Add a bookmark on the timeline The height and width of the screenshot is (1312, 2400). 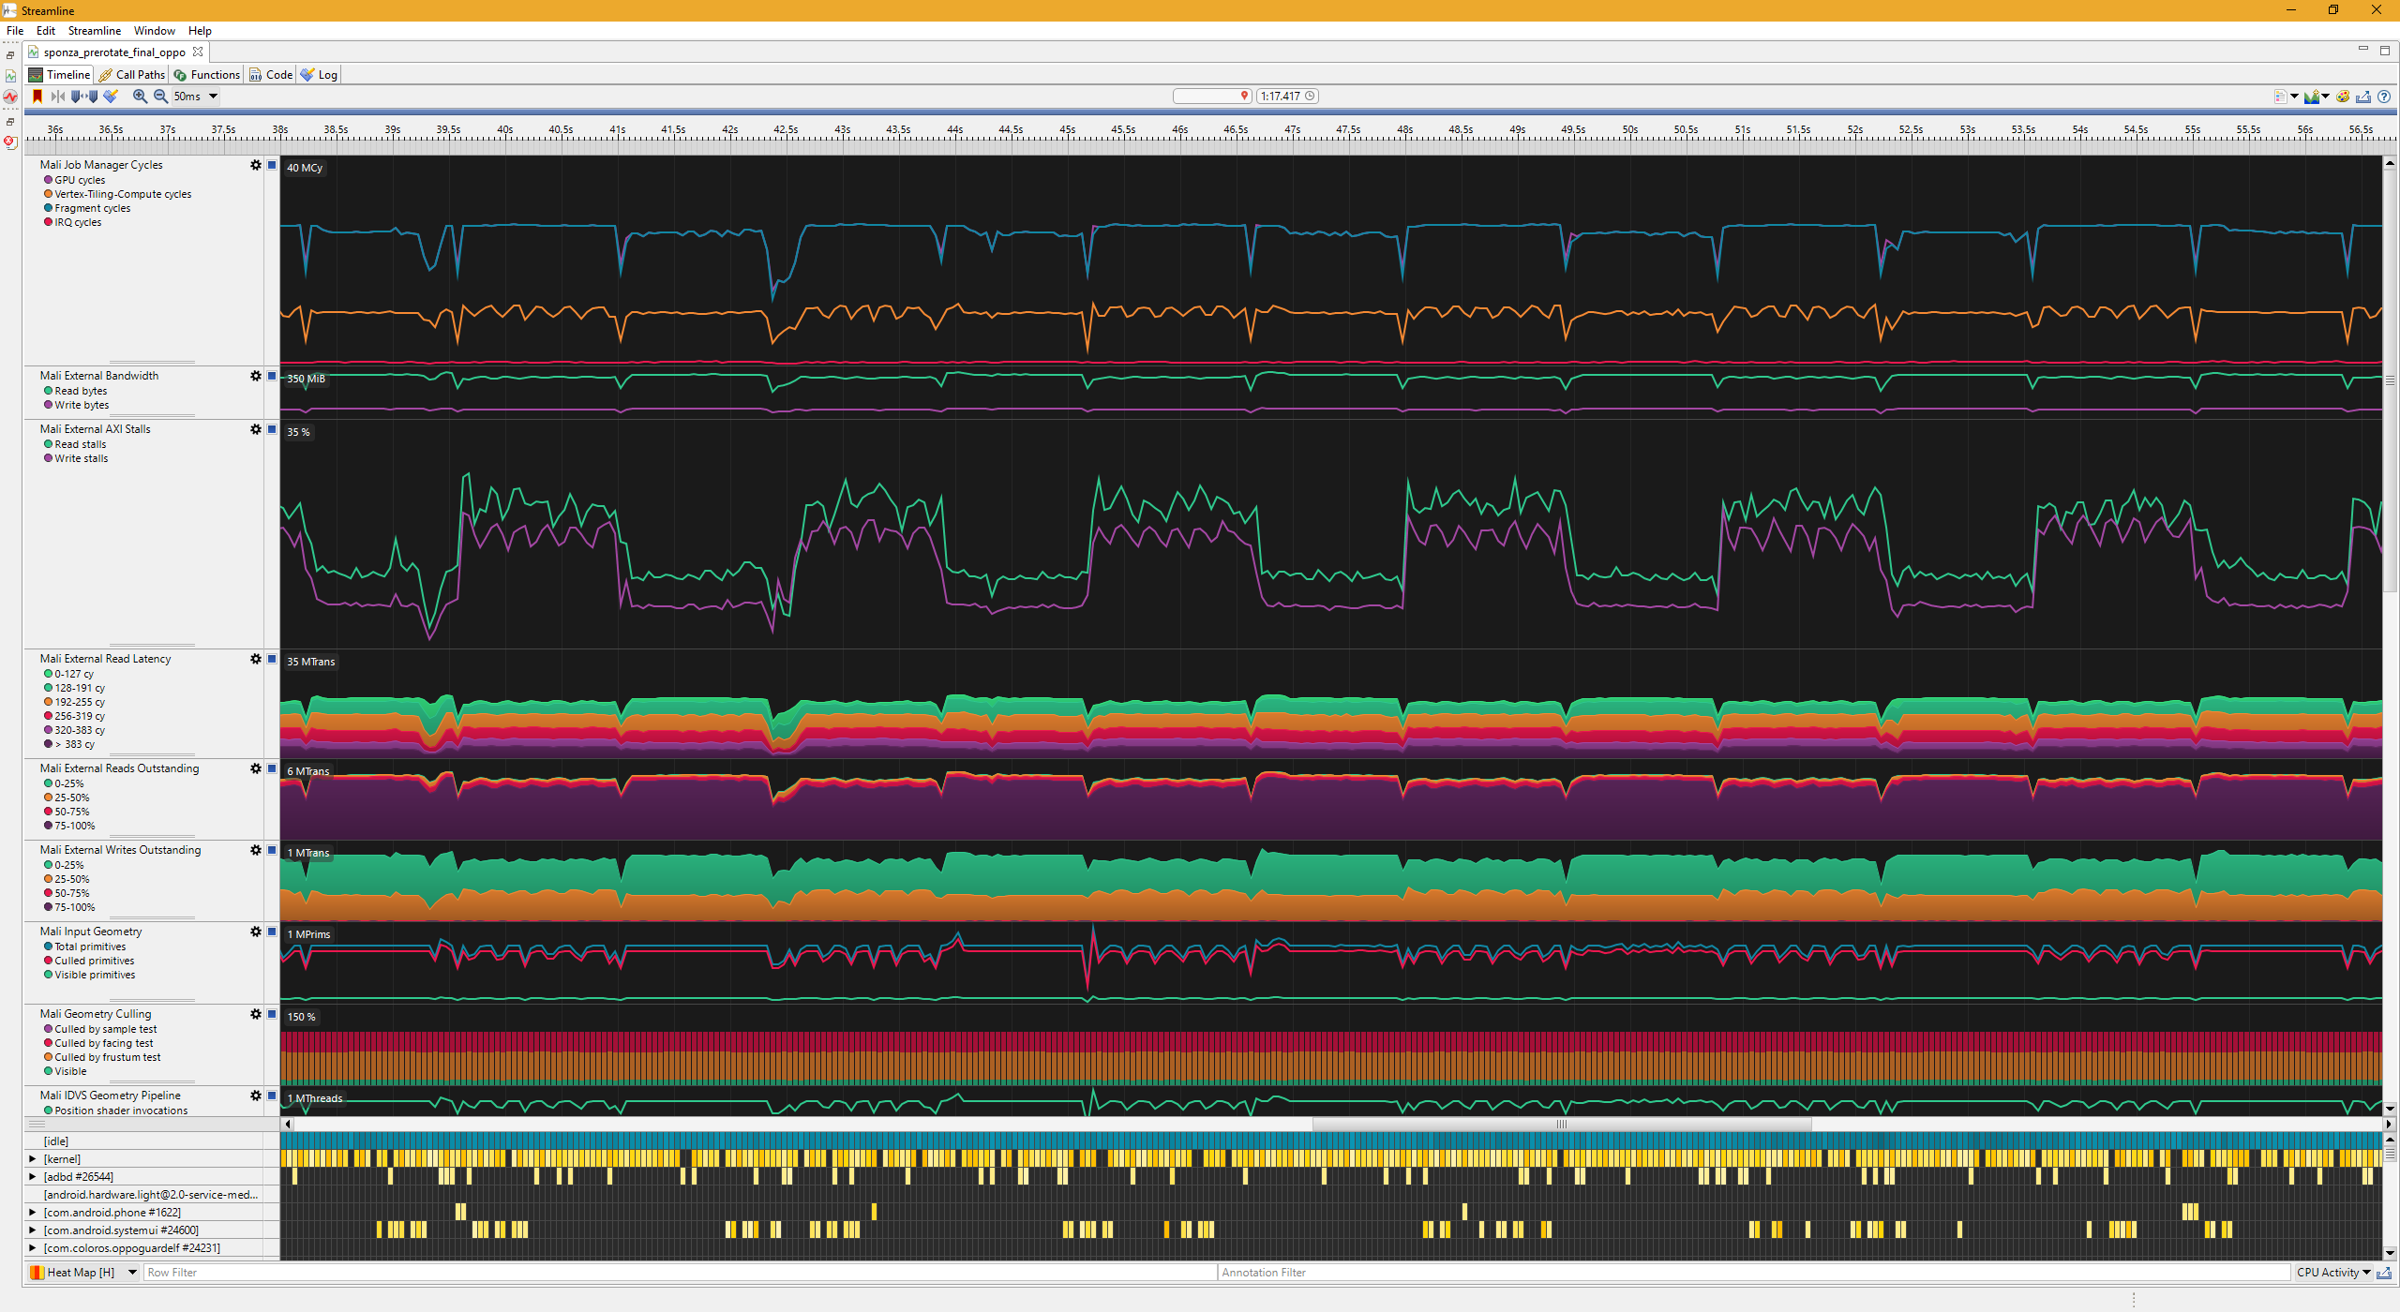(x=36, y=96)
